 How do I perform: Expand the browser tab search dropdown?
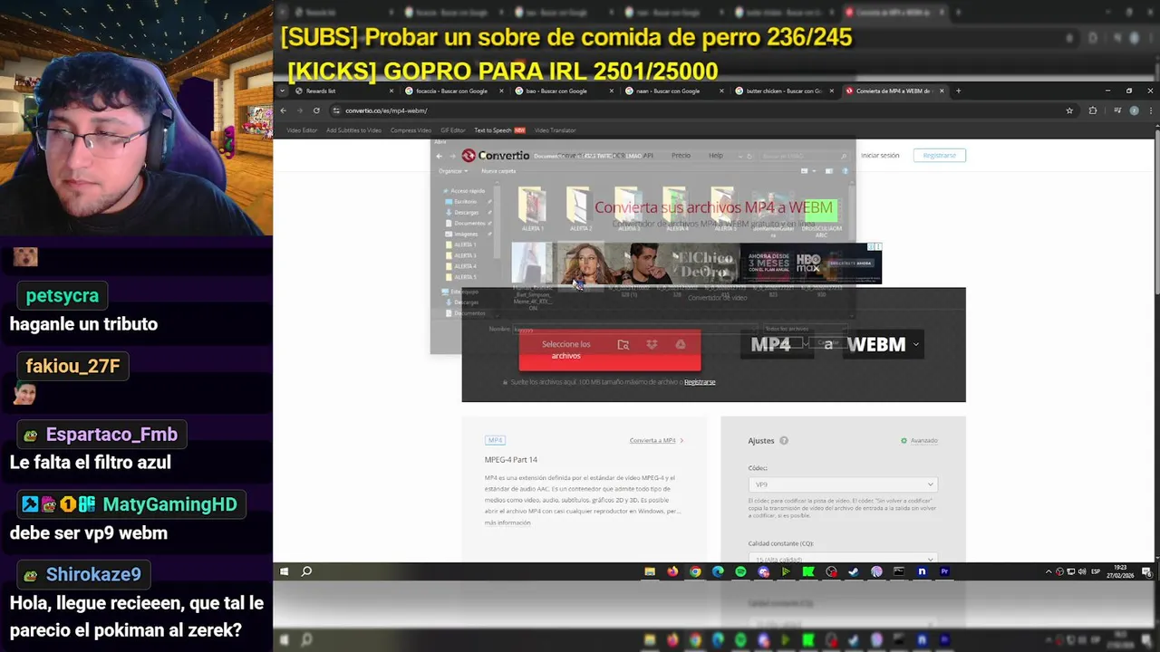283,91
